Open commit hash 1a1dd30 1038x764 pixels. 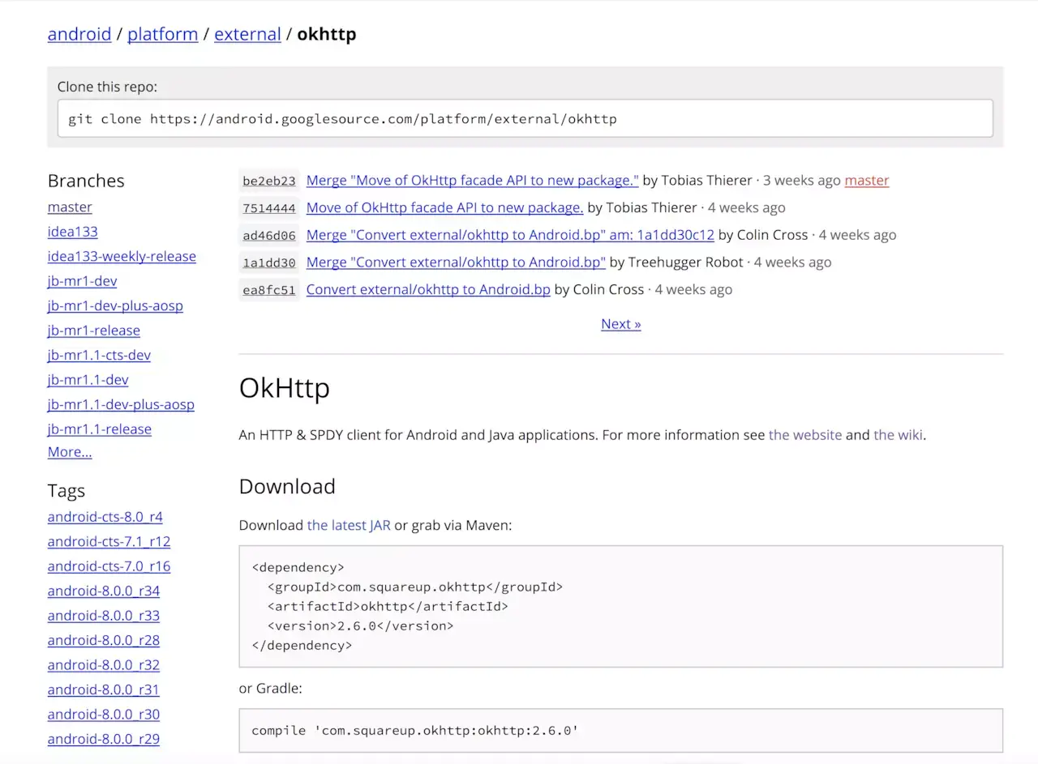tap(269, 262)
